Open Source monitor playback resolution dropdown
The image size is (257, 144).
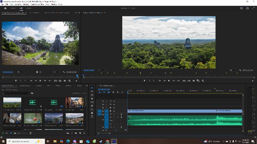click(x=57, y=72)
